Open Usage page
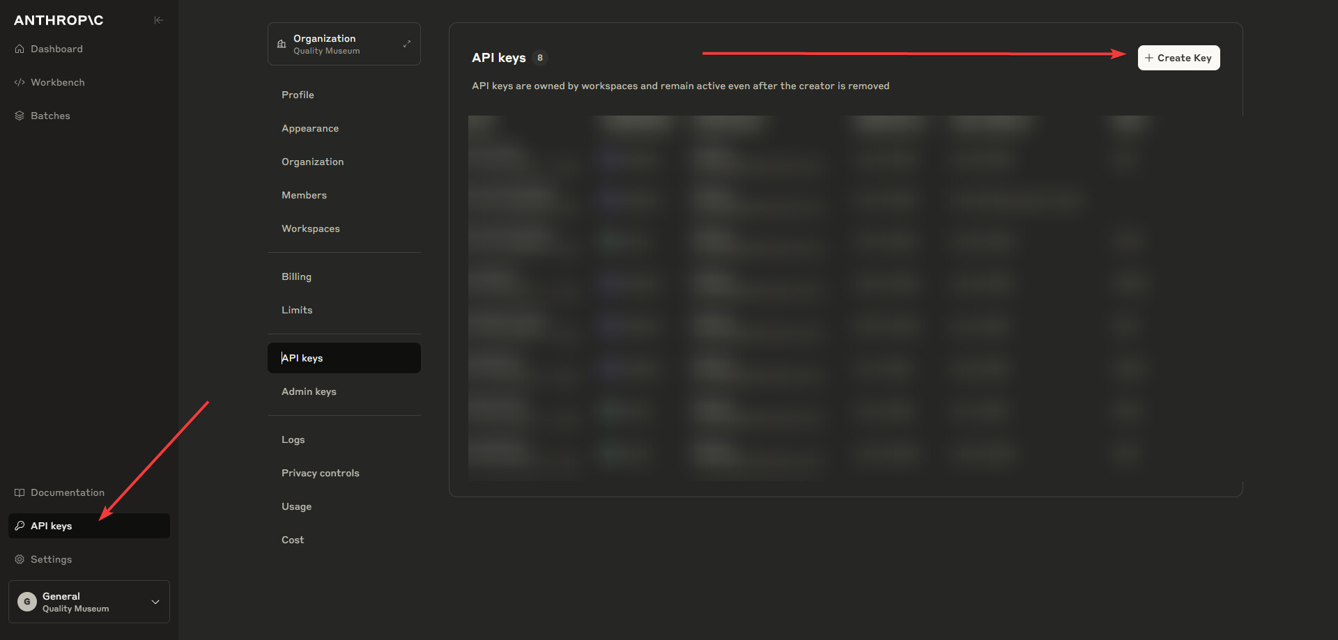The width and height of the screenshot is (1338, 640). (x=344, y=506)
